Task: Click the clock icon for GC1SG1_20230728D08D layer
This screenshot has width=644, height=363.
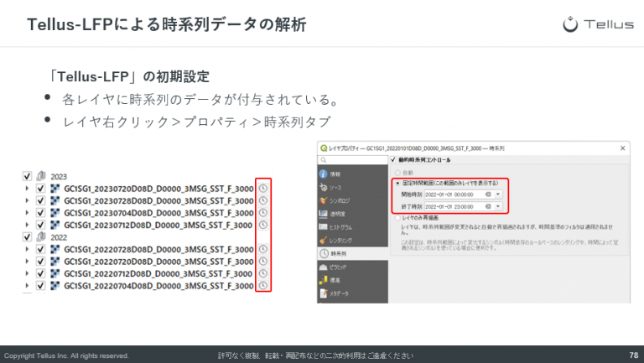Action: pyautogui.click(x=263, y=200)
